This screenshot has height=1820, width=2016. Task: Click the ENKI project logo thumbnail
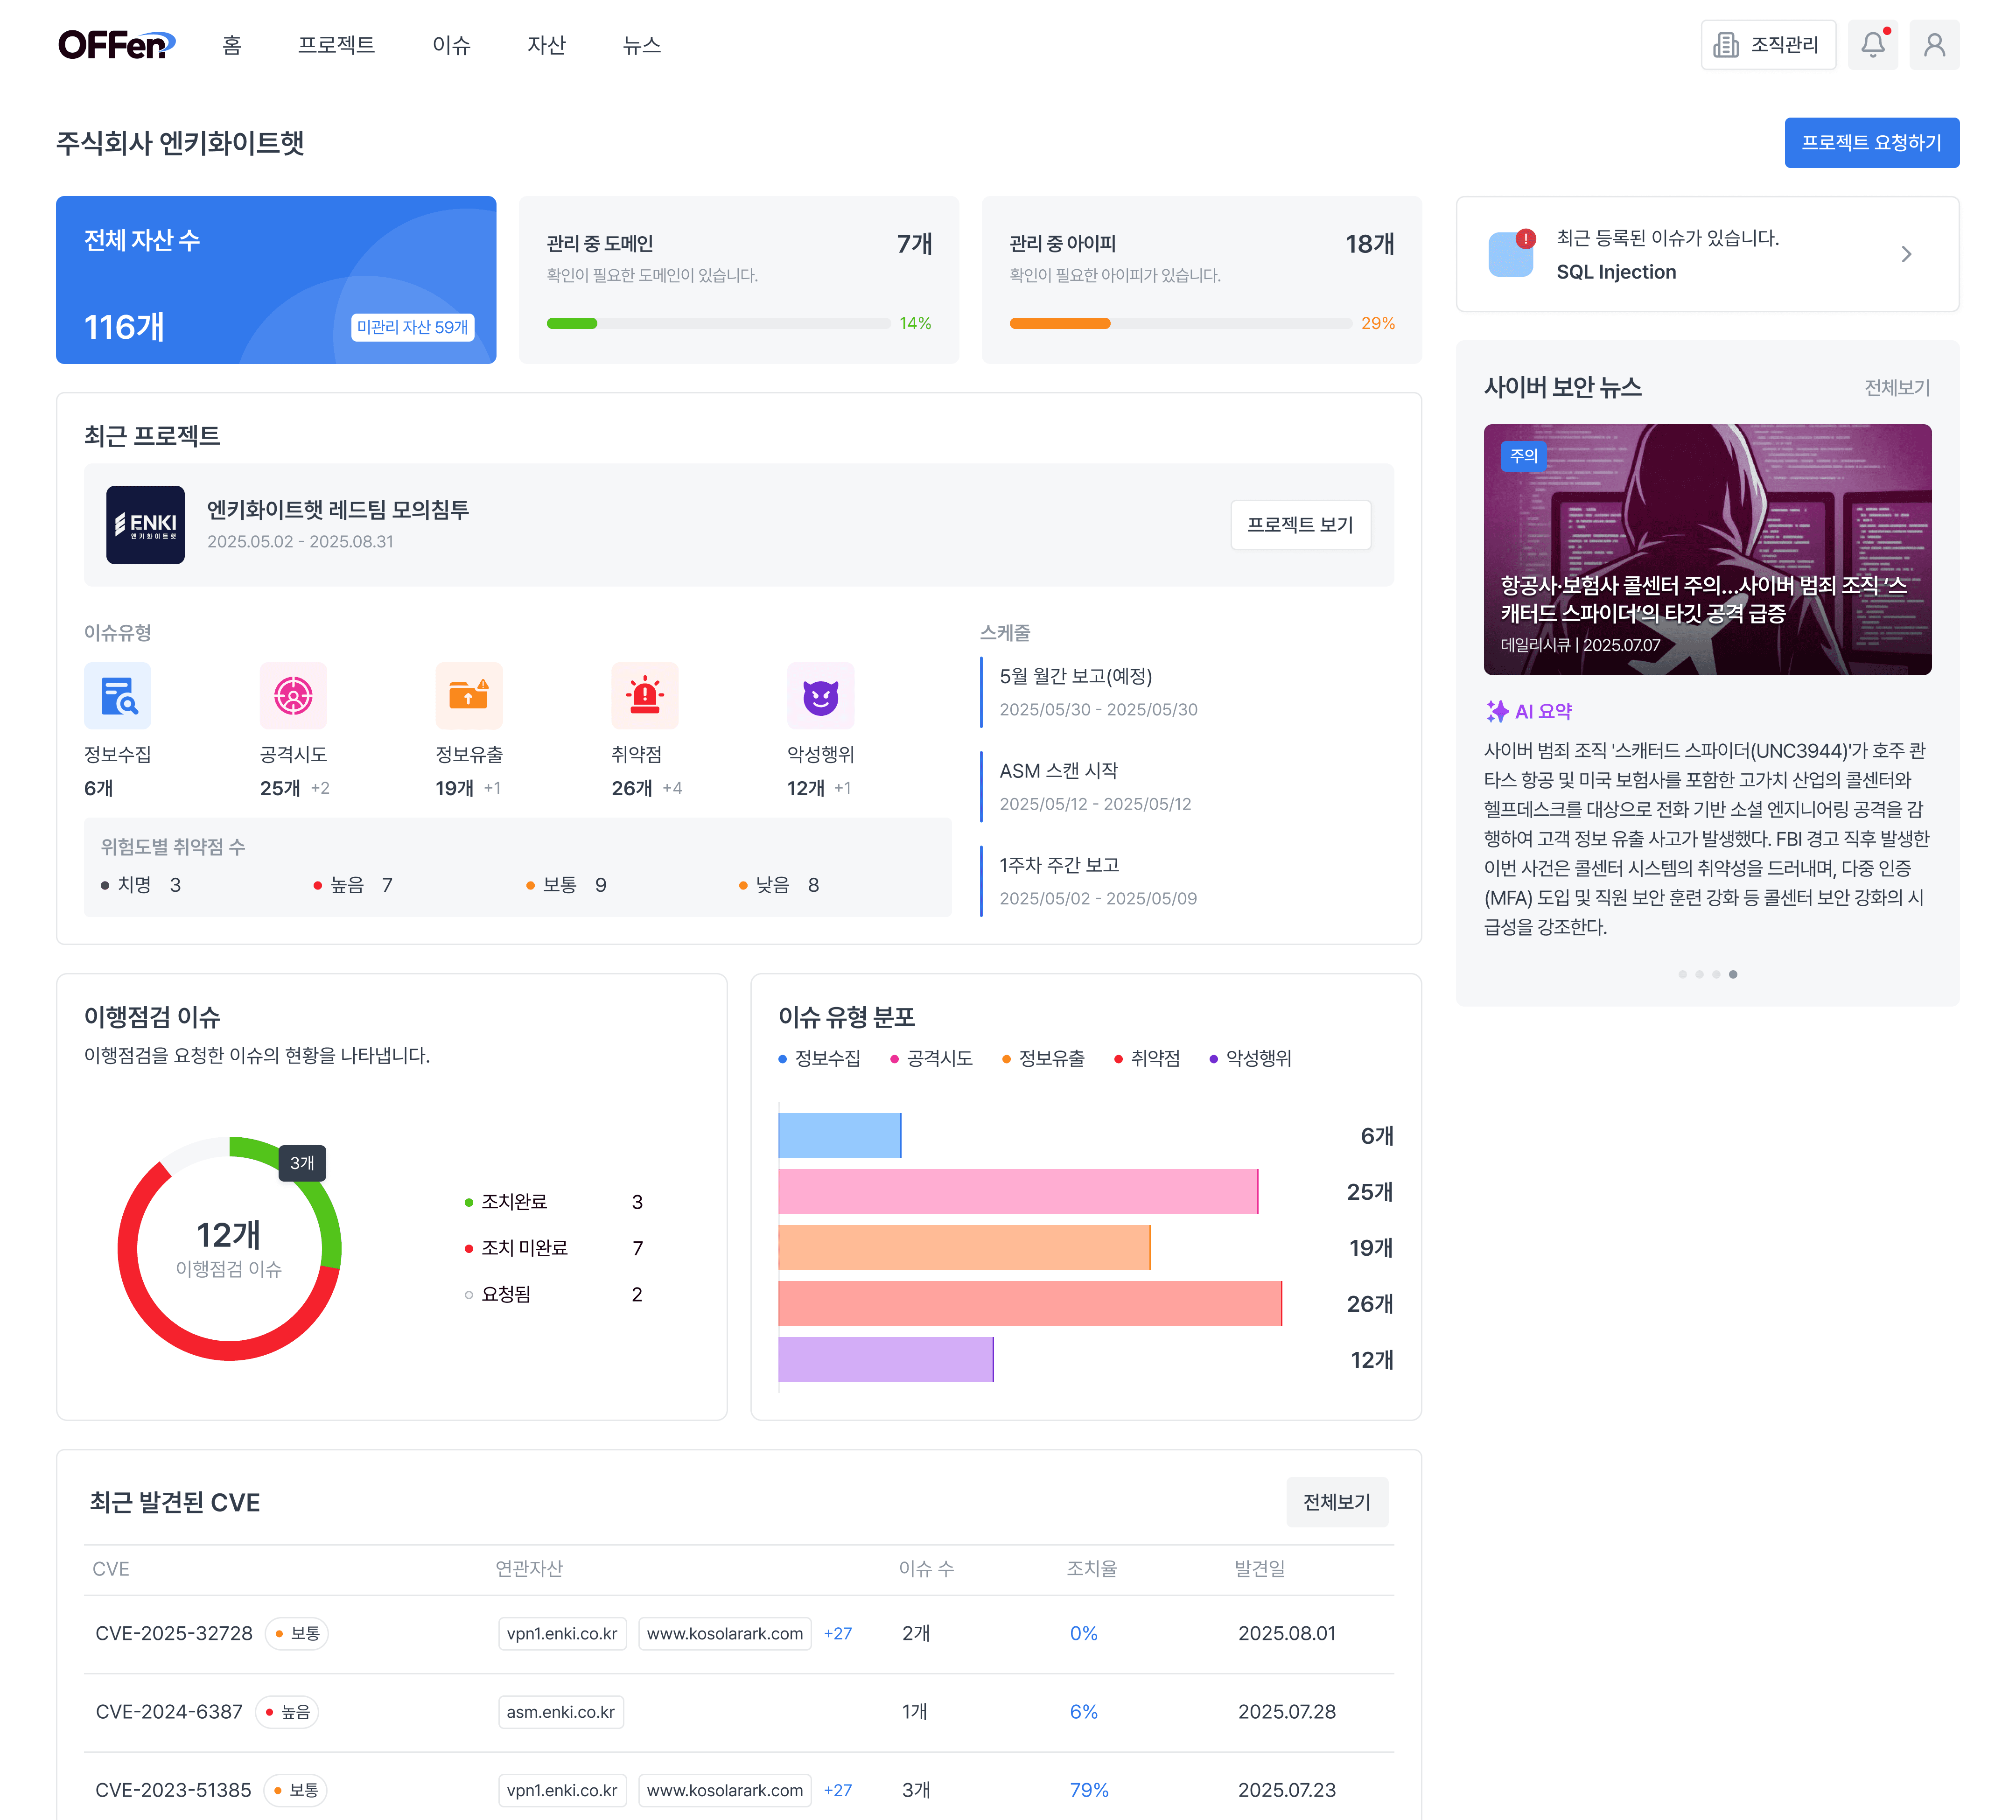click(146, 525)
